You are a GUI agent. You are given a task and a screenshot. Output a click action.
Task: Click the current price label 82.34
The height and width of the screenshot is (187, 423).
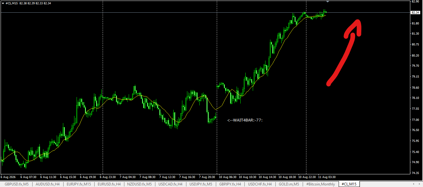(x=415, y=12)
